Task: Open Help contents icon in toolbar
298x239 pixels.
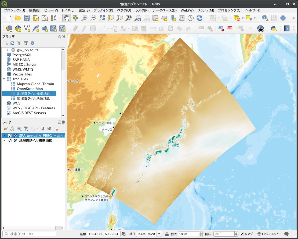Action: (287, 28)
